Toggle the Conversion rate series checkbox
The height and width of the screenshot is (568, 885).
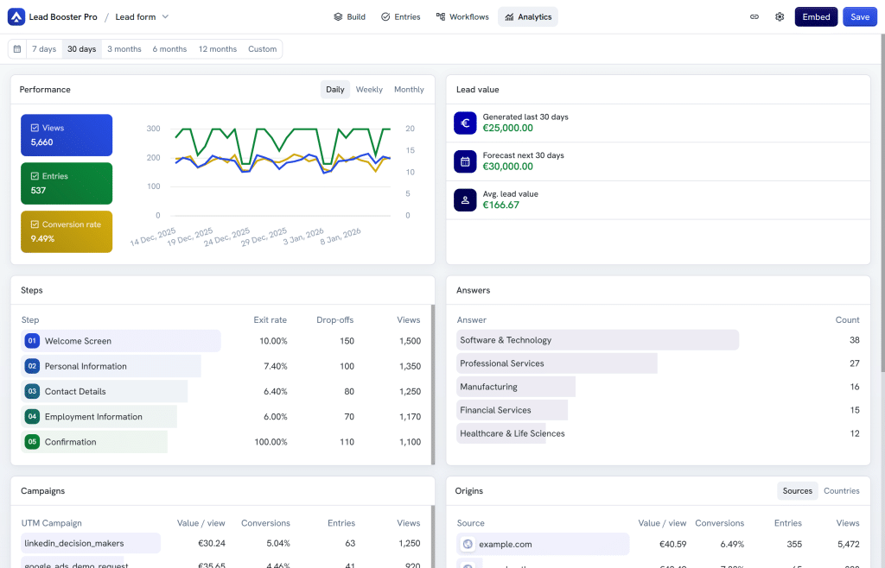point(35,224)
